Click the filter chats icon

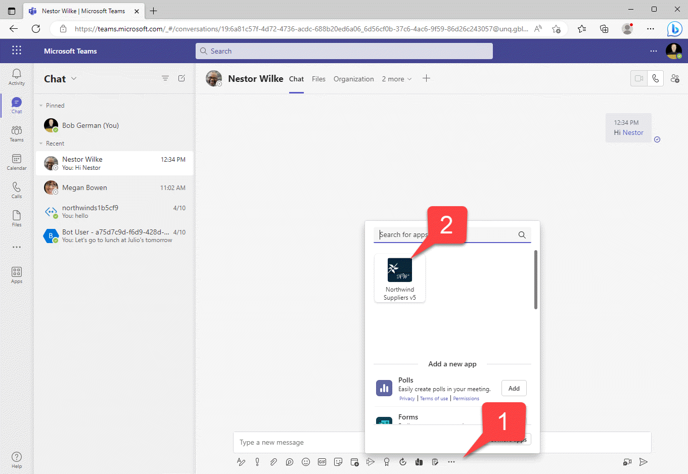[x=165, y=78]
